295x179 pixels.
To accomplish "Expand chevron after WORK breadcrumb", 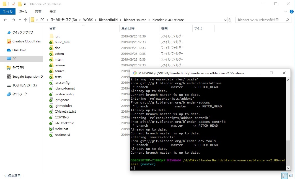I will 96,20.
